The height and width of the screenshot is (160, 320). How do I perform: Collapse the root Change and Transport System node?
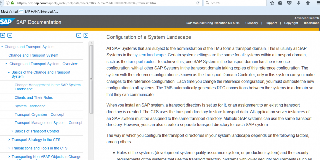click(2, 47)
